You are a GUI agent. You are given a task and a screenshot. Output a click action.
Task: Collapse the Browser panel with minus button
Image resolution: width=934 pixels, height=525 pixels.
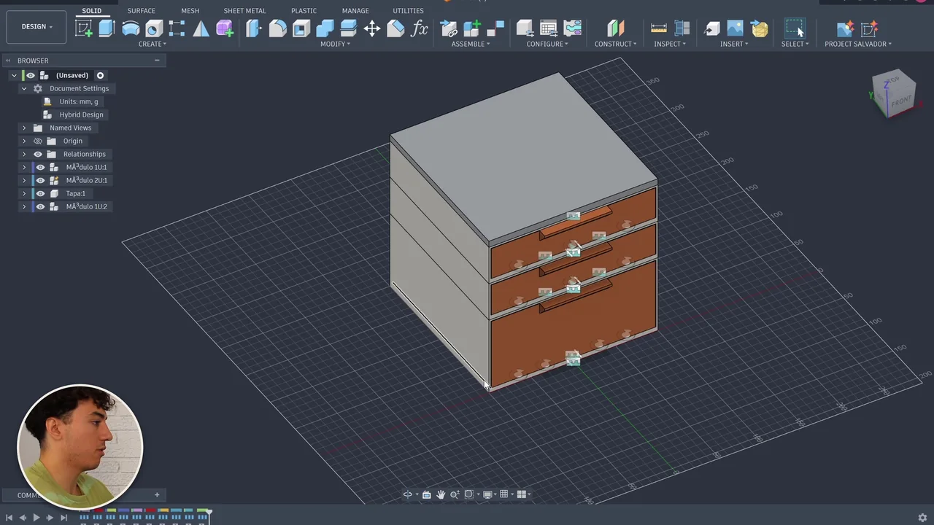tap(157, 61)
